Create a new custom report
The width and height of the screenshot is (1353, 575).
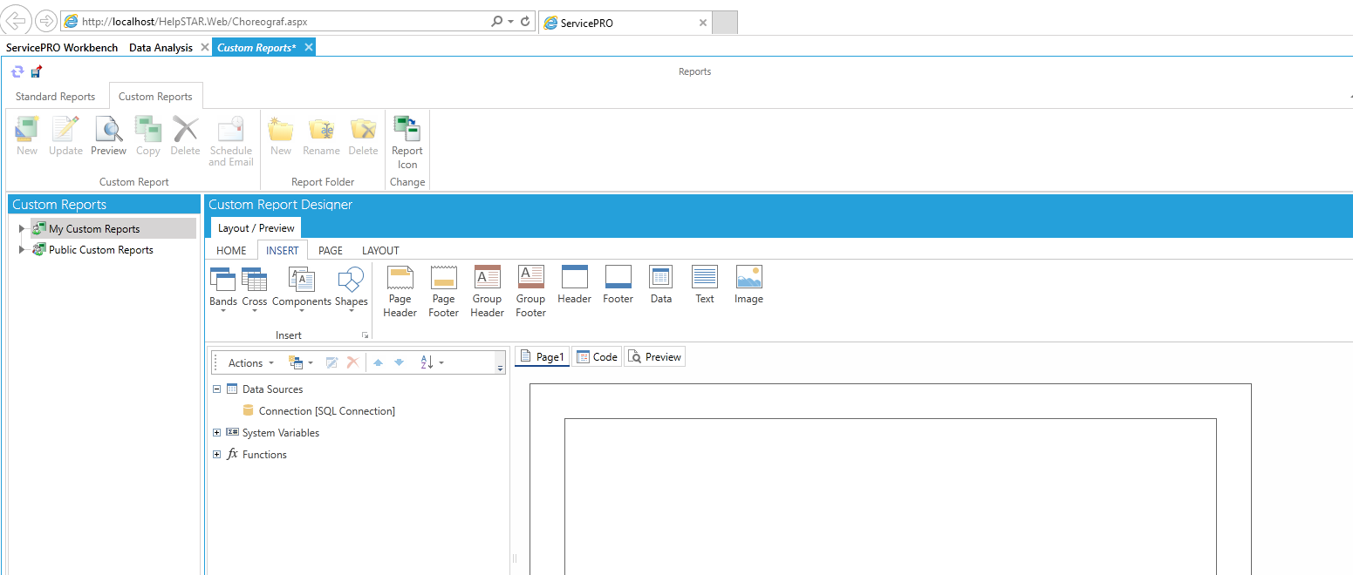27,137
